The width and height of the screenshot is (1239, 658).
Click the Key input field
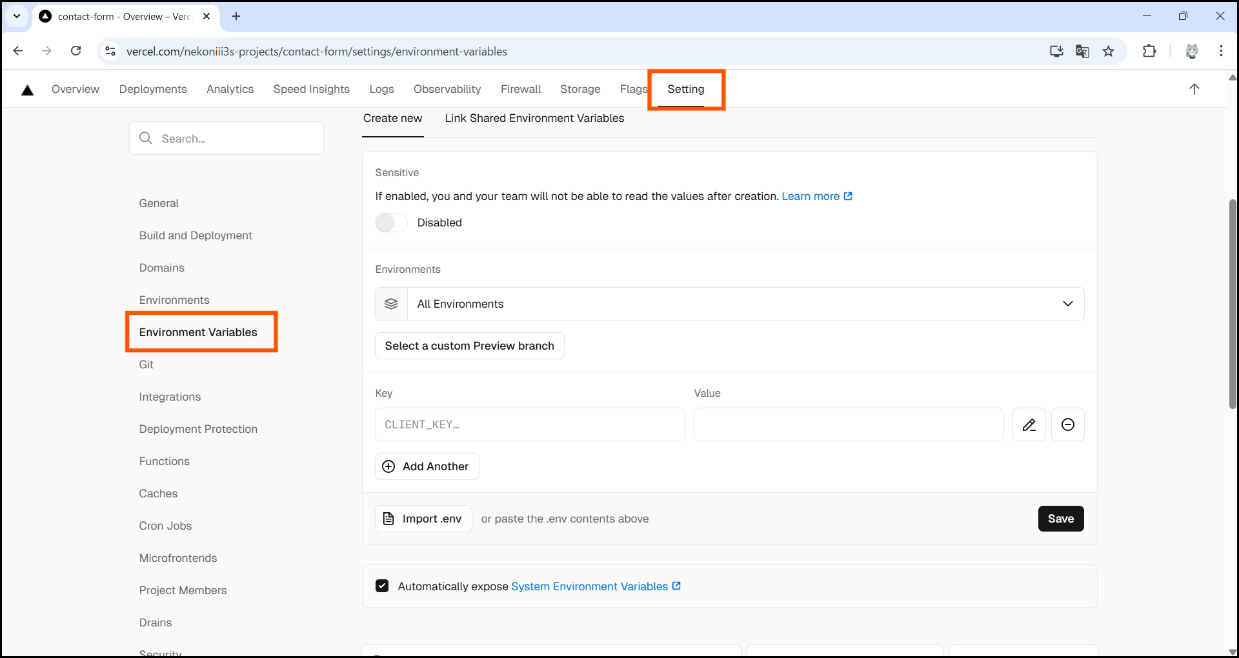click(x=530, y=424)
